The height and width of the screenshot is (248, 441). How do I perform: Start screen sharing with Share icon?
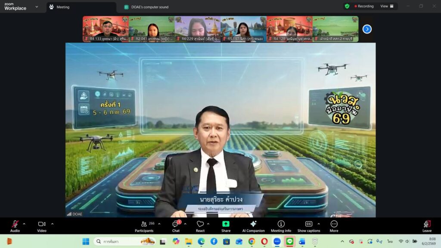pos(226,224)
